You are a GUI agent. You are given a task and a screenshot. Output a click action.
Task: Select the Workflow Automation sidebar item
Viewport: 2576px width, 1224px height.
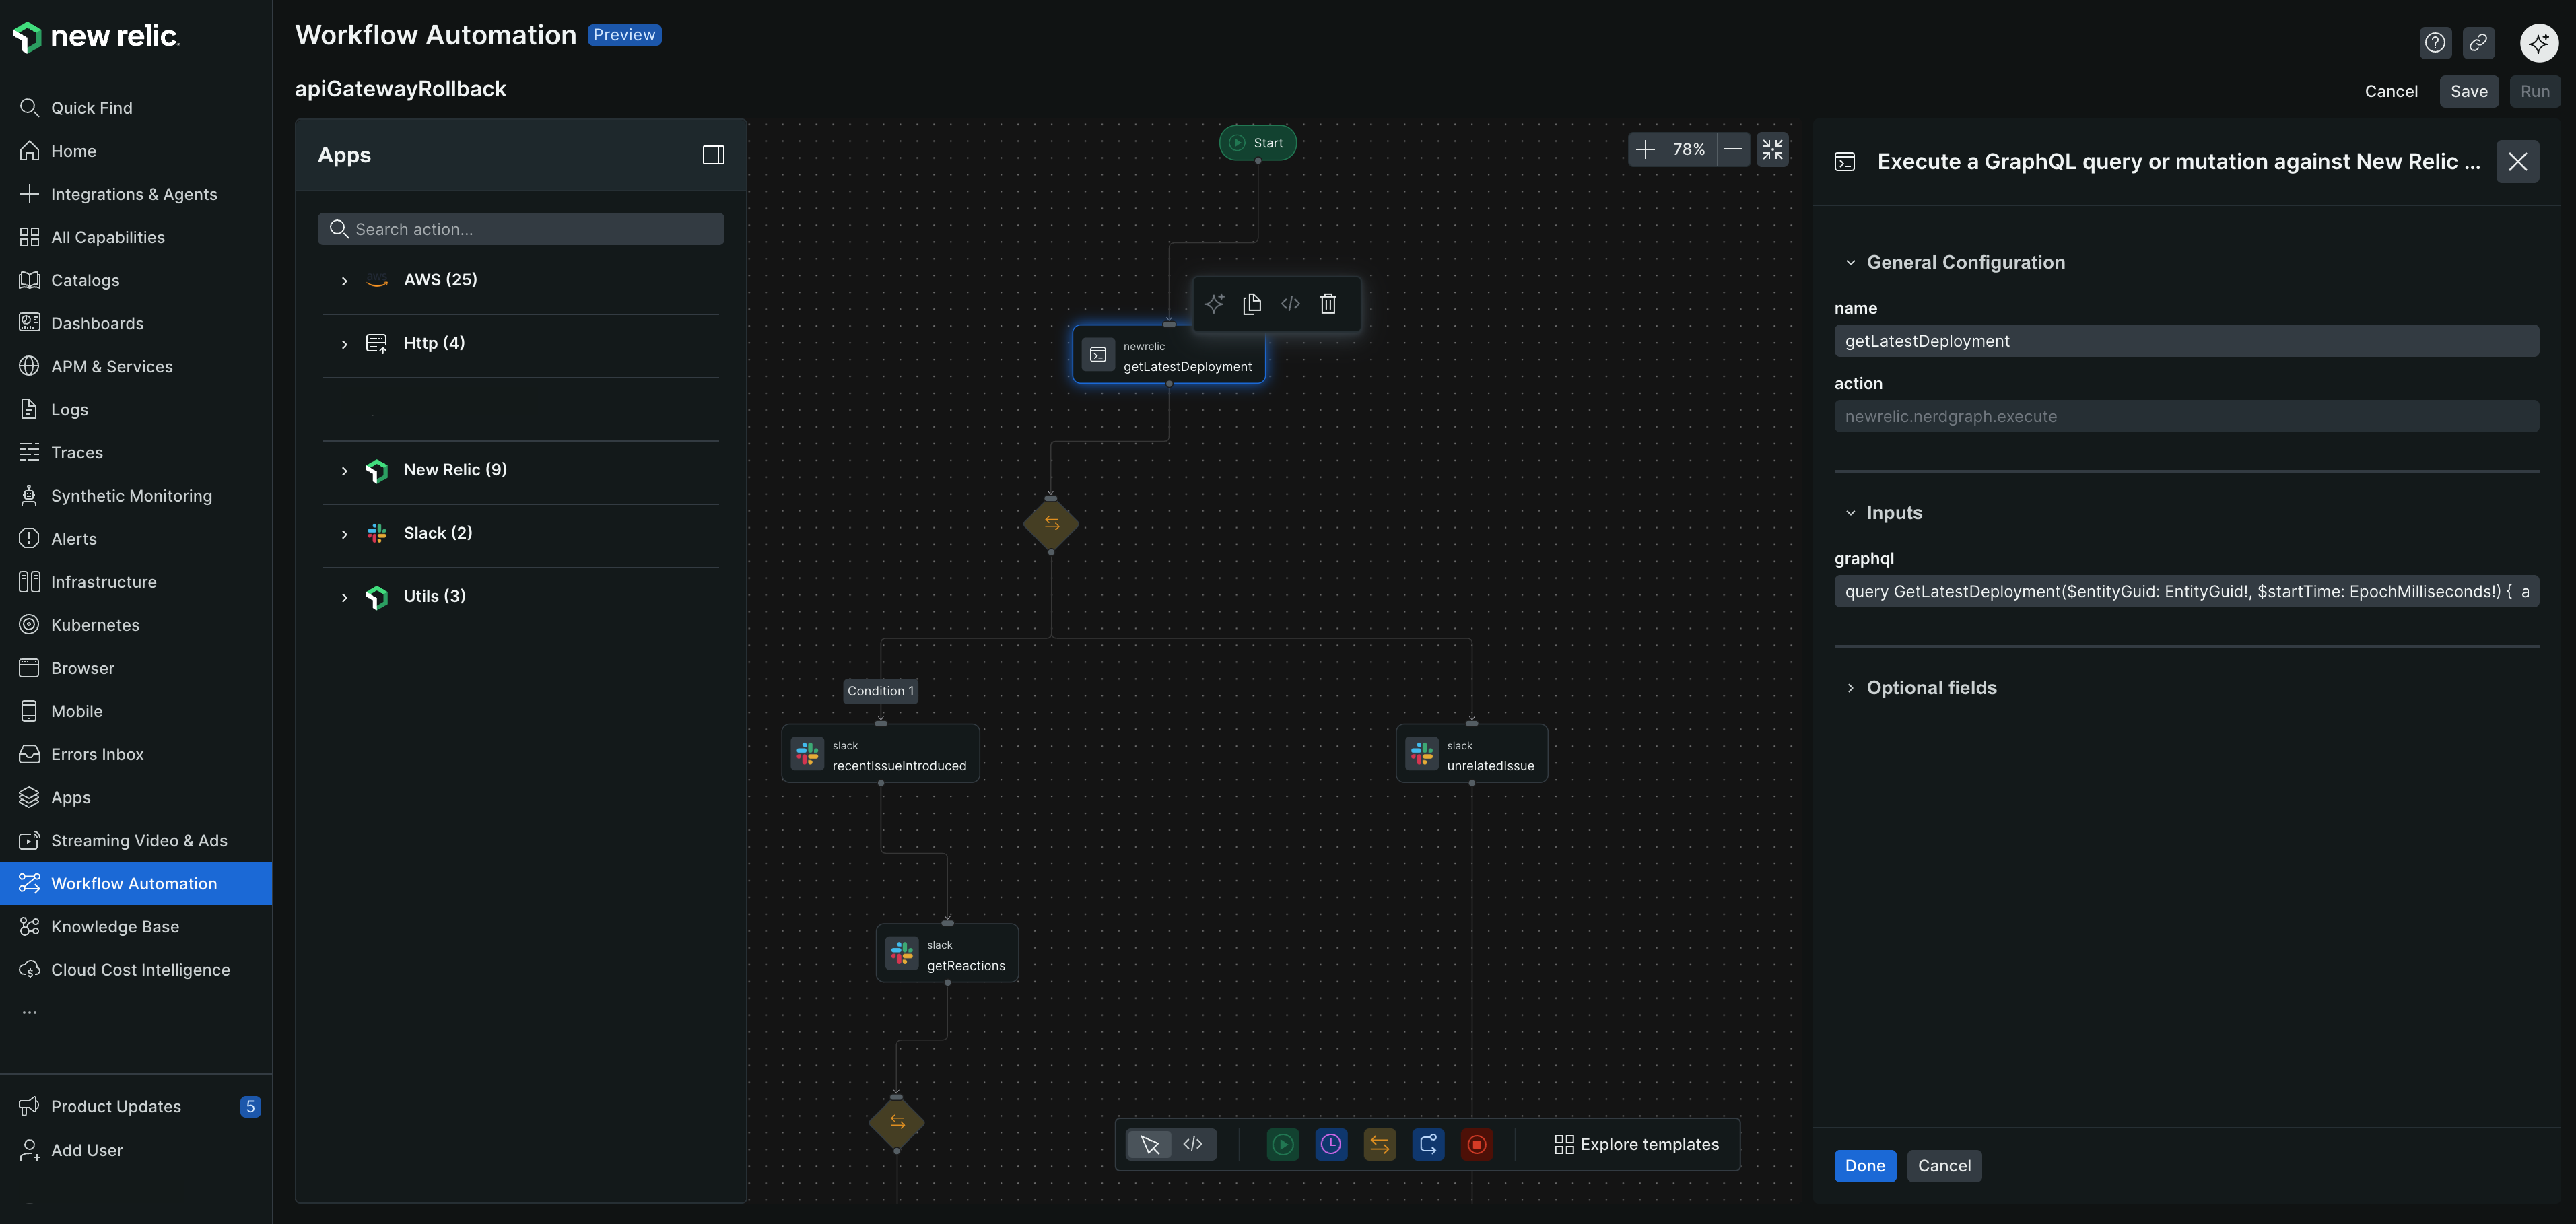point(137,883)
